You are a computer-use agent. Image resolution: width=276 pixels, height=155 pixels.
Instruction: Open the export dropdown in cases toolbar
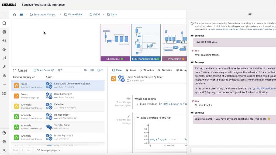[x=100, y=70]
